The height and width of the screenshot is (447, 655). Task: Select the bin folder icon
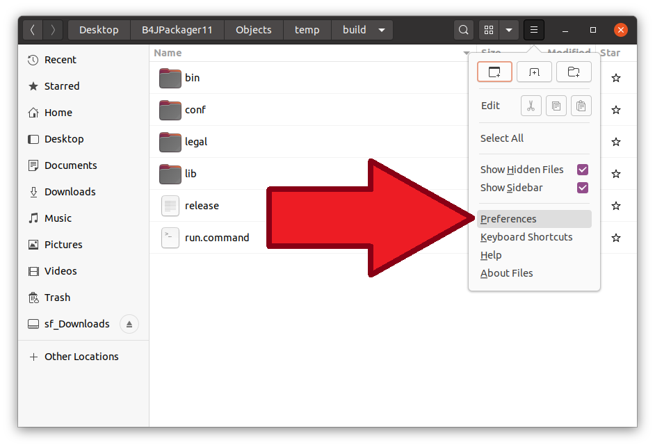[x=170, y=78]
